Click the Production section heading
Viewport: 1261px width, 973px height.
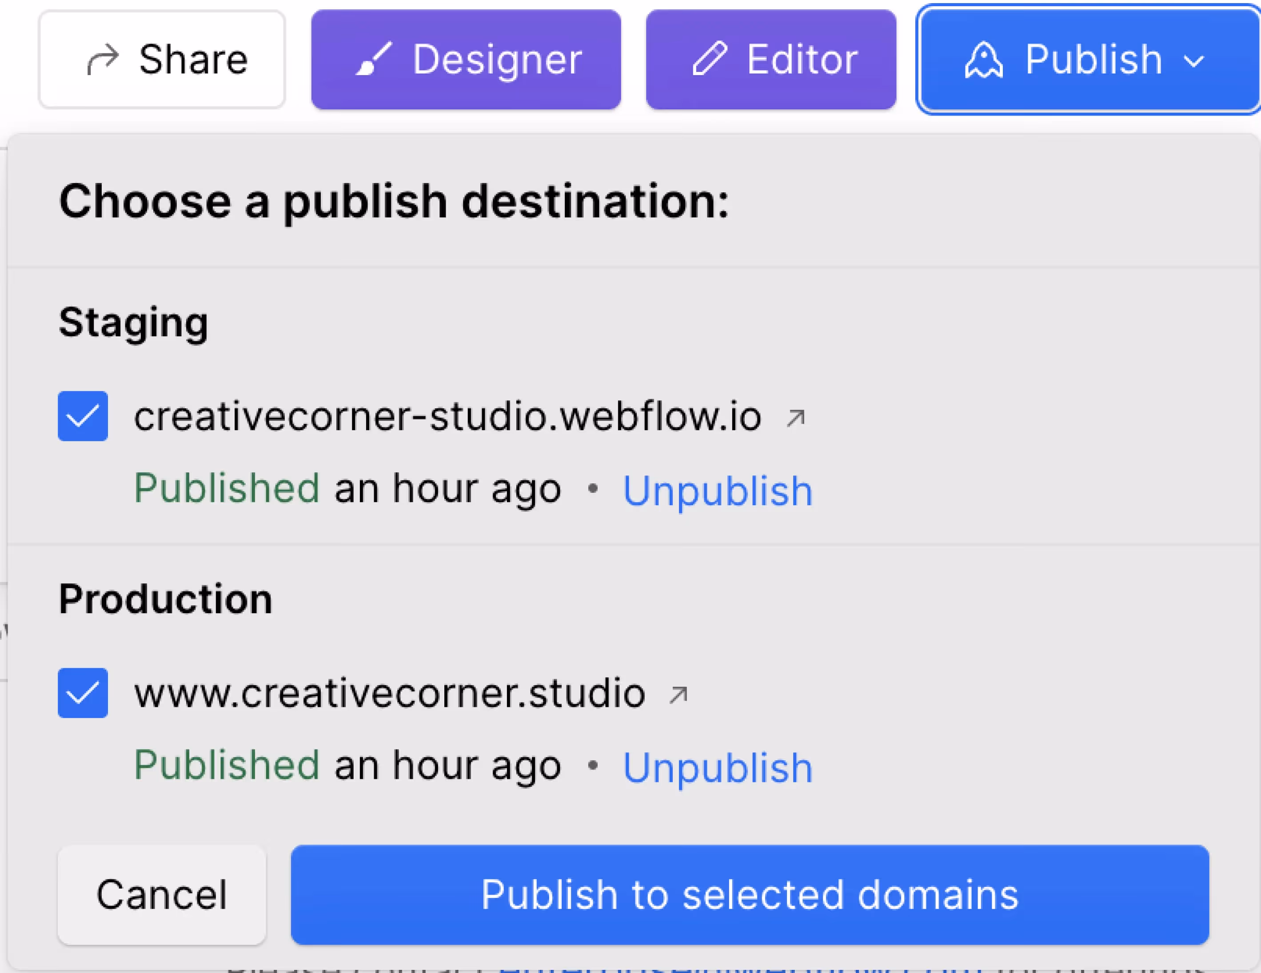166,599
